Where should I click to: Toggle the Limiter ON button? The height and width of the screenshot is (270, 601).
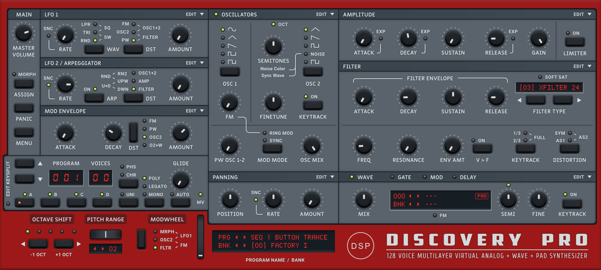(x=575, y=42)
